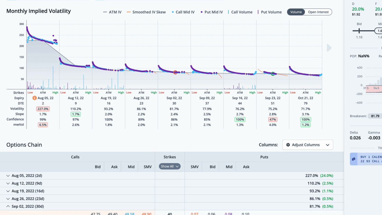Click the Puts column group header

pyautogui.click(x=264, y=157)
